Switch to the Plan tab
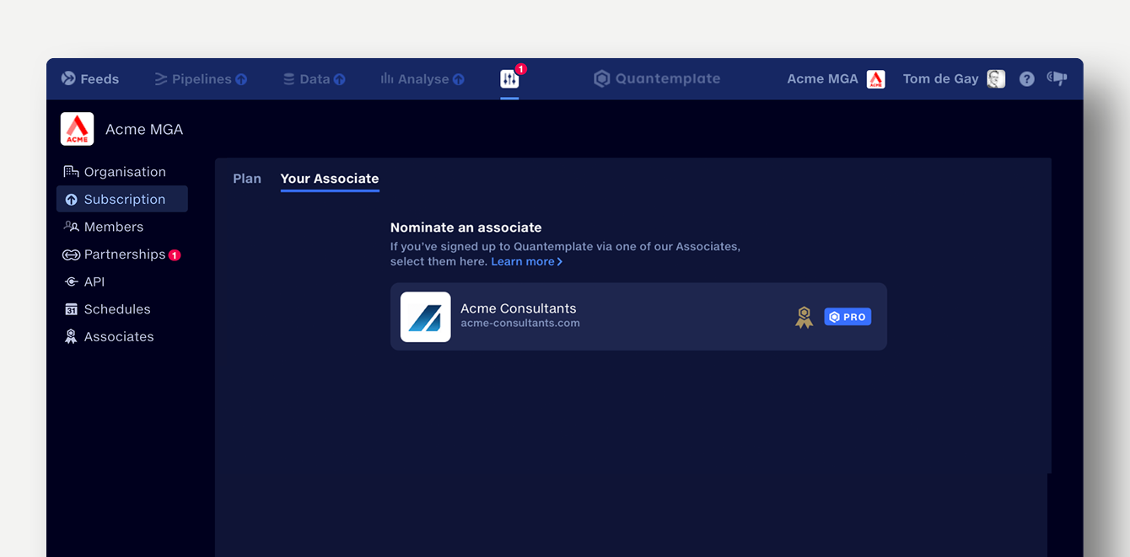Viewport: 1130px width, 557px height. click(247, 179)
